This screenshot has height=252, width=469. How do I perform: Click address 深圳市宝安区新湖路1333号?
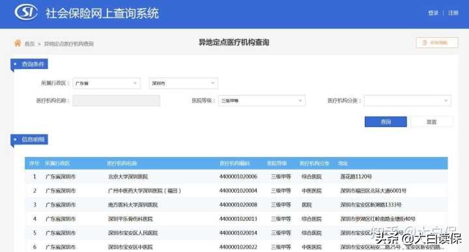click(371, 204)
